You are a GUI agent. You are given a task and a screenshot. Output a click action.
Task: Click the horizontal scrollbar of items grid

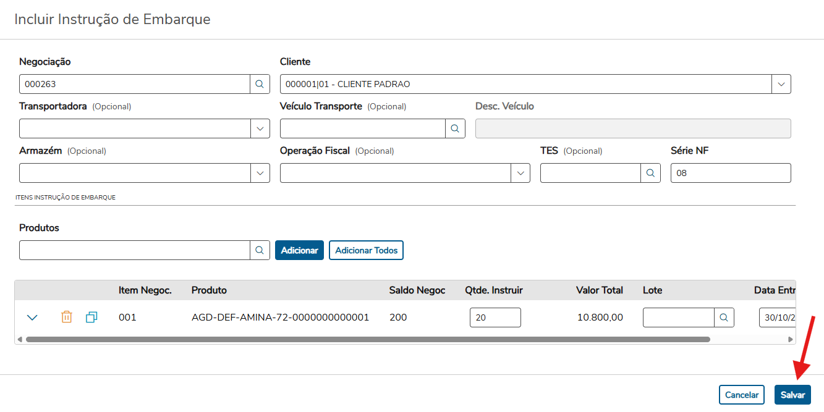click(x=368, y=339)
